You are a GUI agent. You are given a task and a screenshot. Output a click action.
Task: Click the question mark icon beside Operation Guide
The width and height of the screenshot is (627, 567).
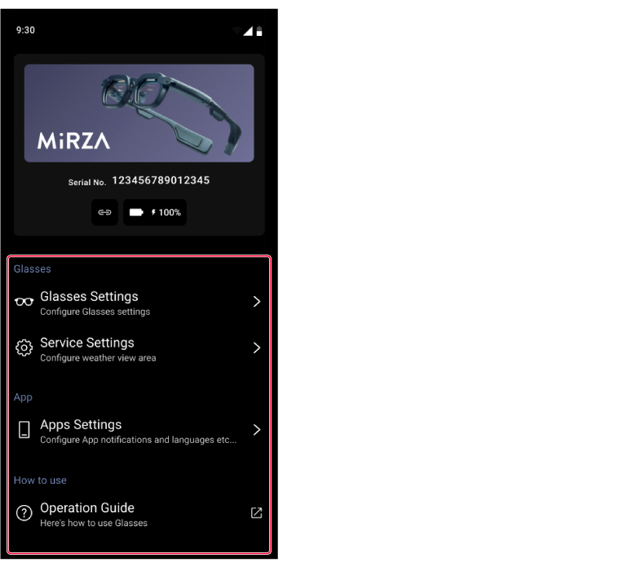(x=24, y=513)
